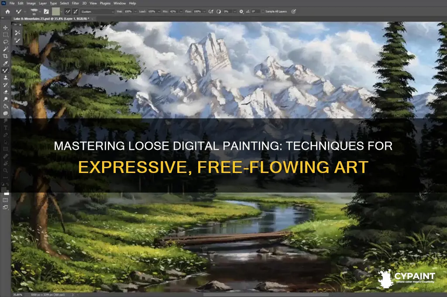Open the smoothing percentage dropdown

[x=234, y=12]
